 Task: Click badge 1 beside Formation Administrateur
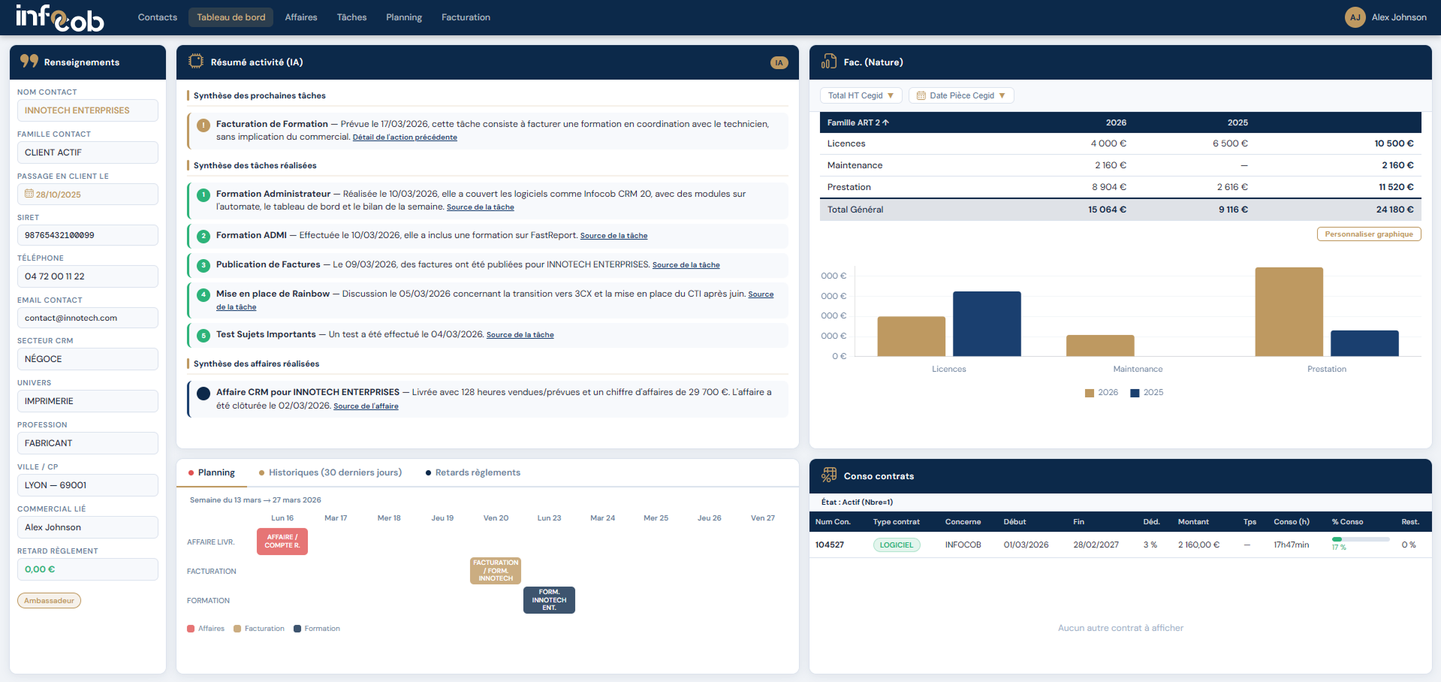tap(203, 195)
